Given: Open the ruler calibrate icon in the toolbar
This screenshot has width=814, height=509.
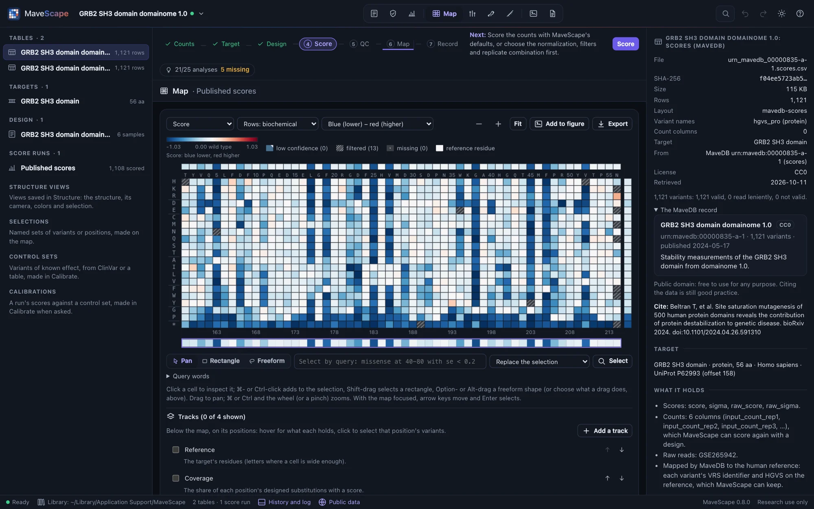Looking at the screenshot, I should 510,13.
